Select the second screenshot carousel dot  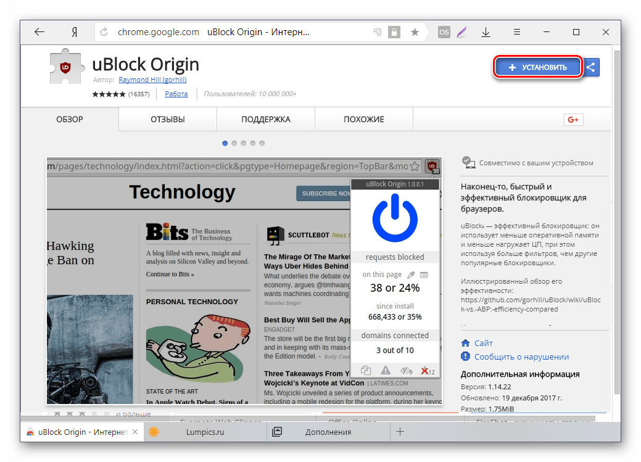[x=234, y=143]
